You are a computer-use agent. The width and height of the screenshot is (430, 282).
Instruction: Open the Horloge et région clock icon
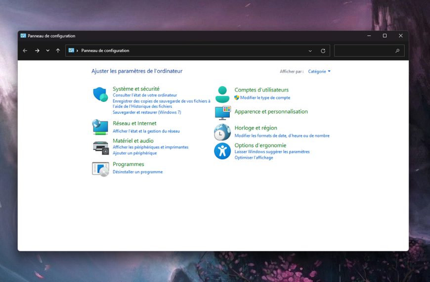click(x=222, y=132)
